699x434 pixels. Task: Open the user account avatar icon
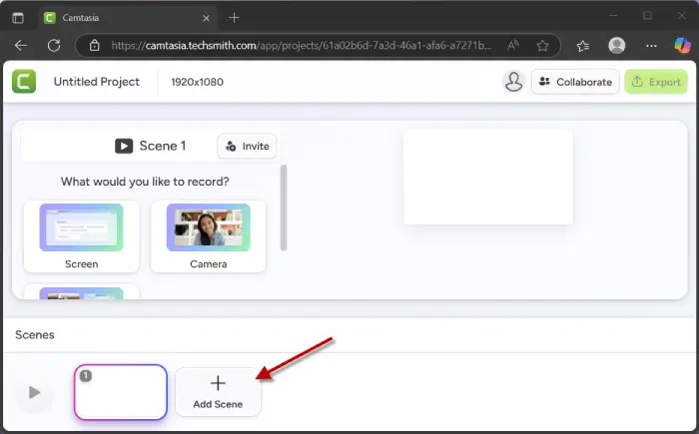pos(513,82)
